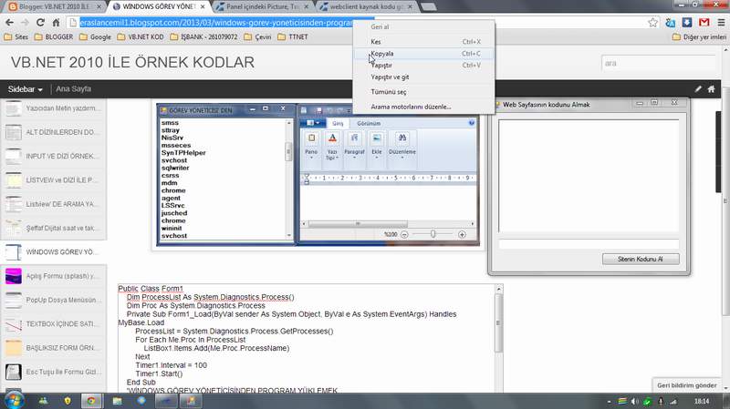Screen dimensions: 730x409
Task: Select the Görünüm ribbon tab
Action: pyautogui.click(x=369, y=123)
